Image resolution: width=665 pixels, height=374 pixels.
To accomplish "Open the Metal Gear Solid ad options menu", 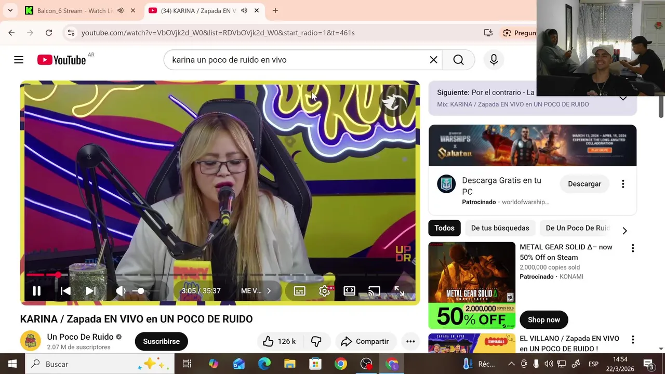I will pos(633,248).
